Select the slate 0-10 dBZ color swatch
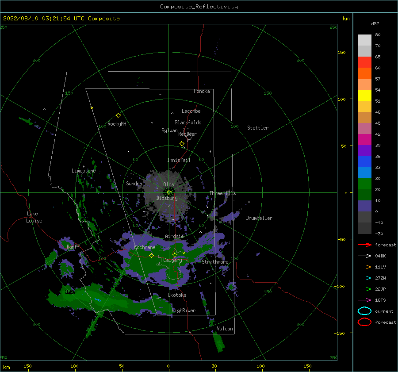This screenshot has height=372, width=398. pyautogui.click(x=364, y=206)
